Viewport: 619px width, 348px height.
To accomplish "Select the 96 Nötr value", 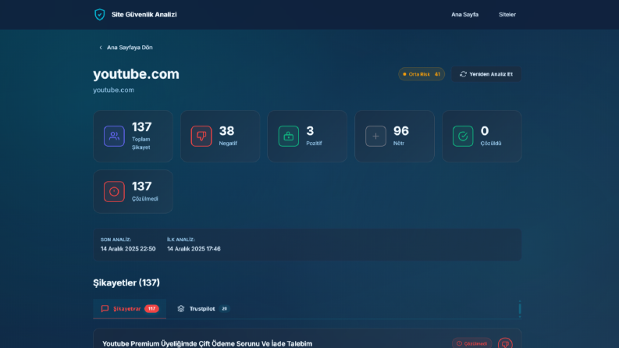I will (401, 131).
